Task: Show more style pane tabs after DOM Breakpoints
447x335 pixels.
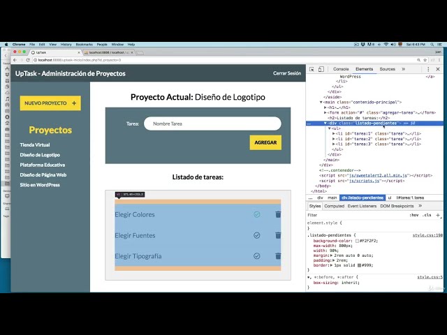Action: 420,206
